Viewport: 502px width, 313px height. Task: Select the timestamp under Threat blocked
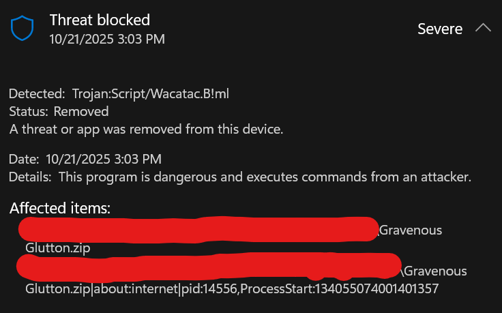pyautogui.click(x=107, y=39)
